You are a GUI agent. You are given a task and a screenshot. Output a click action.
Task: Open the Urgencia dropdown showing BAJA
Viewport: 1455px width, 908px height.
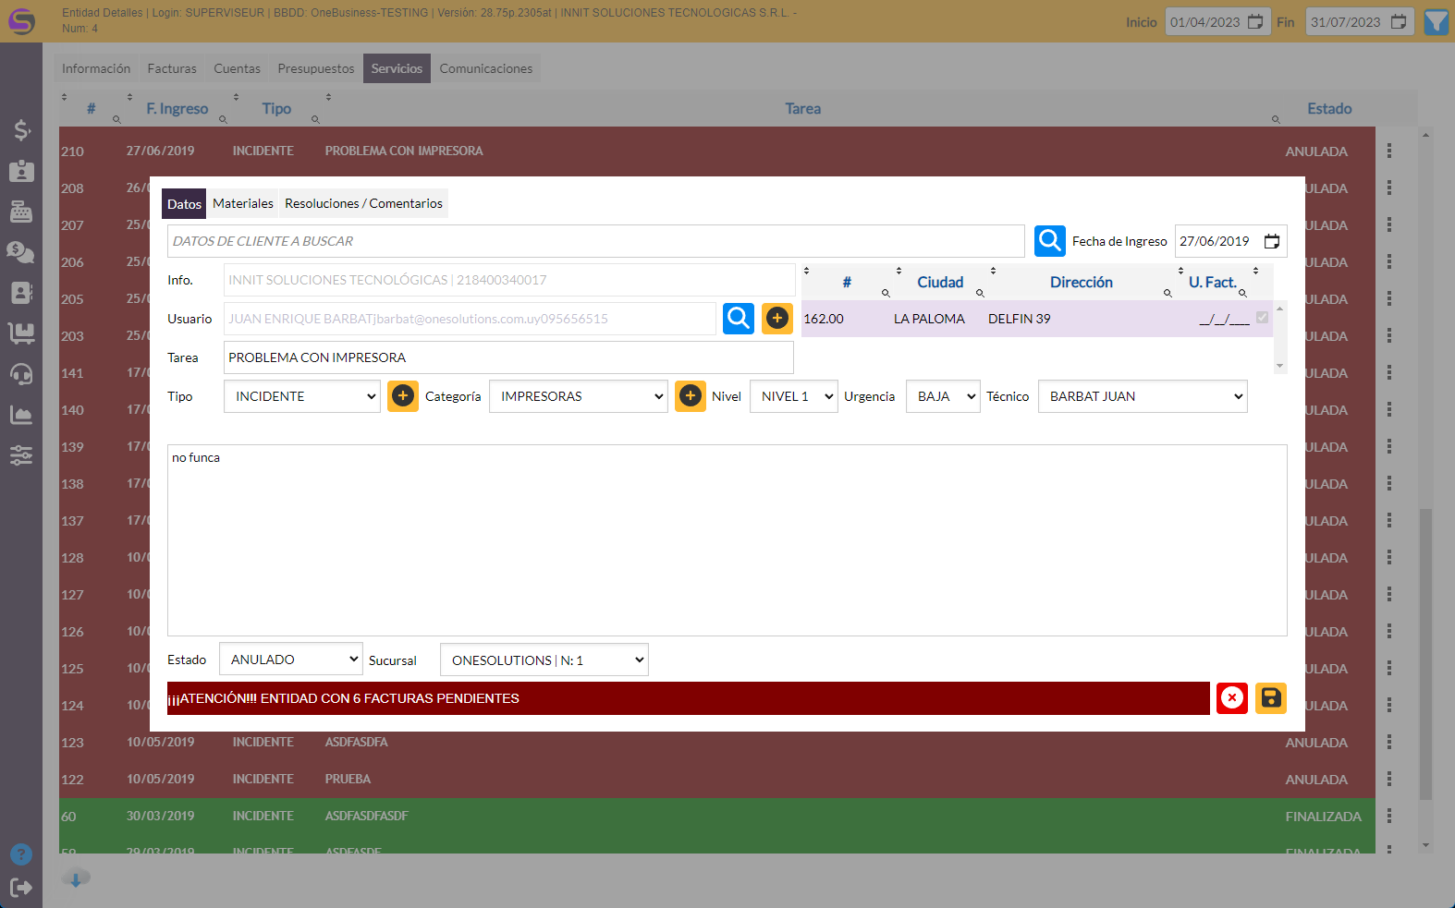(x=942, y=396)
